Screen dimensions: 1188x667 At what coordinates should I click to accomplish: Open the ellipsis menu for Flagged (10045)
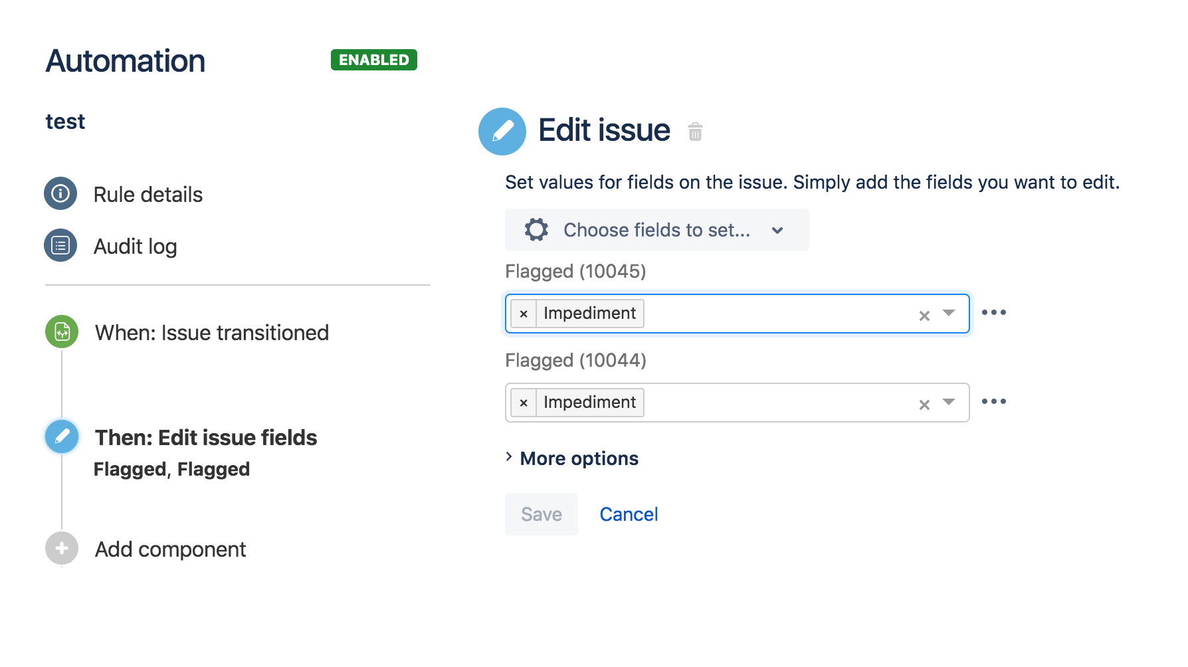(x=994, y=312)
